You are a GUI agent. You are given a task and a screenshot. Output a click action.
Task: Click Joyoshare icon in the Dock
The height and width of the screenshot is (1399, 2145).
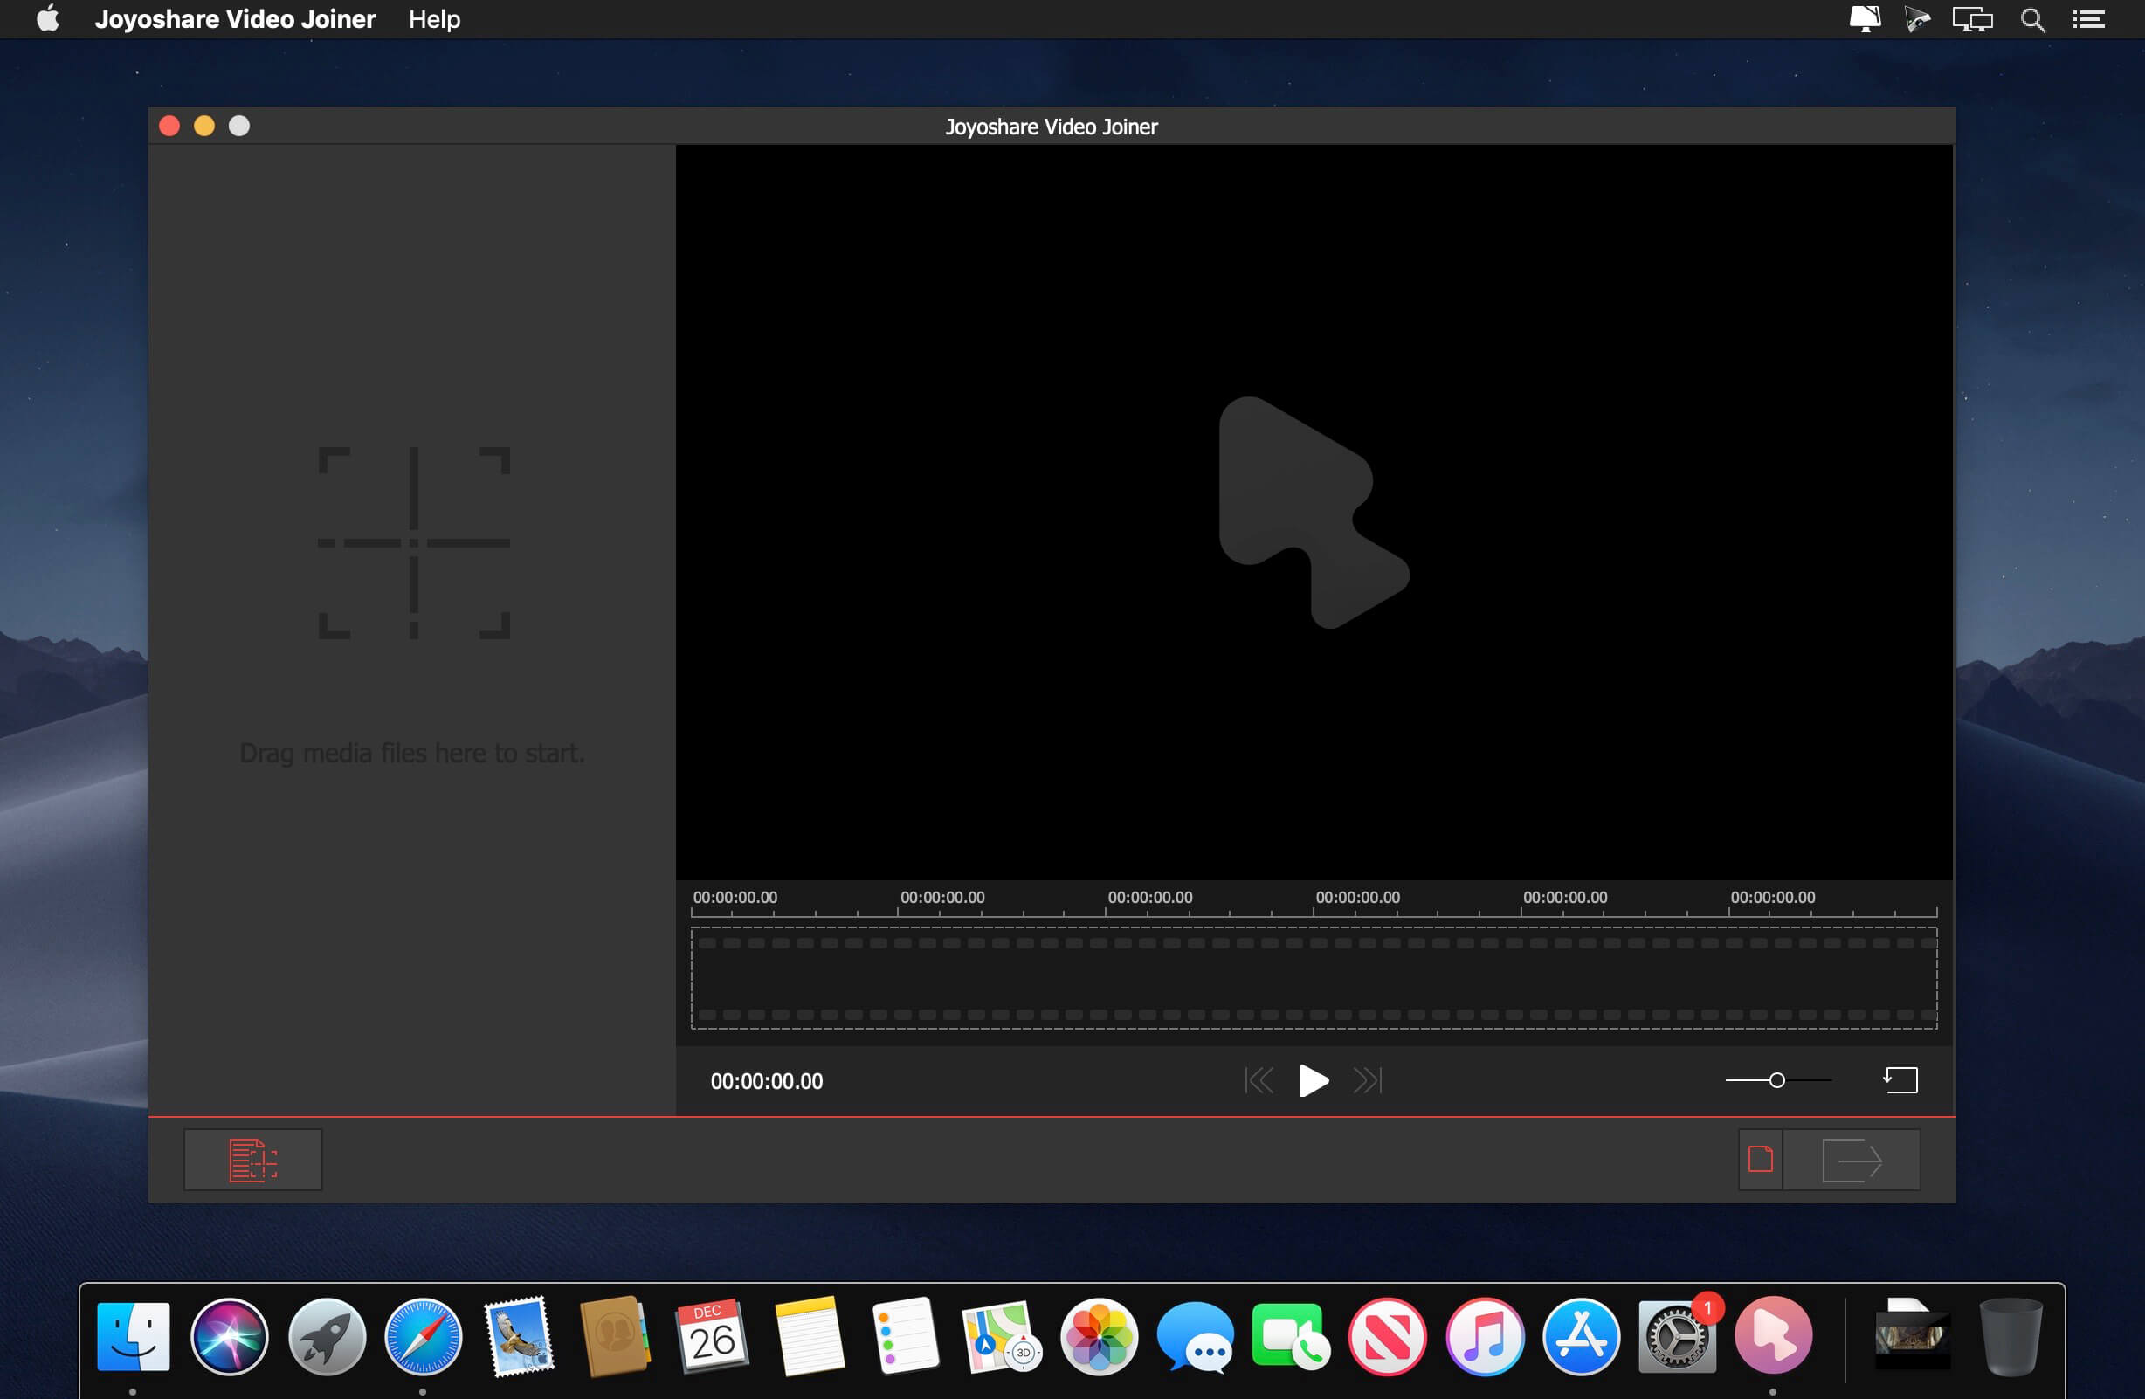1772,1336
